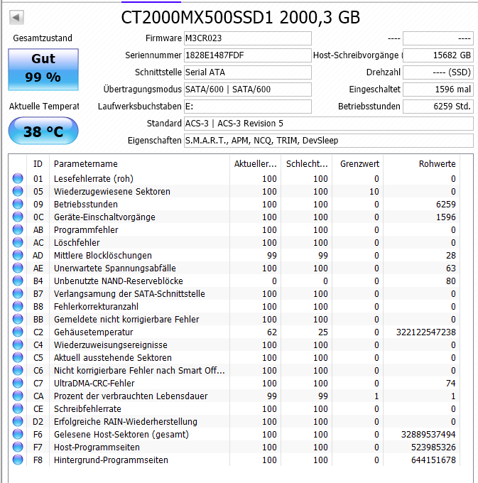478x483 pixels.
Task: Click the status orb for Gelesene Host-Sektoren (gesamt)
Action: coord(18,434)
